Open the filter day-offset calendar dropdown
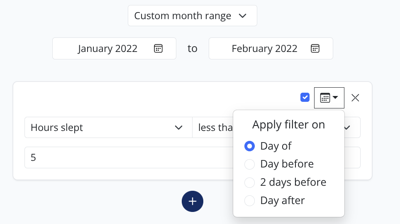The width and height of the screenshot is (400, 224). (x=329, y=98)
